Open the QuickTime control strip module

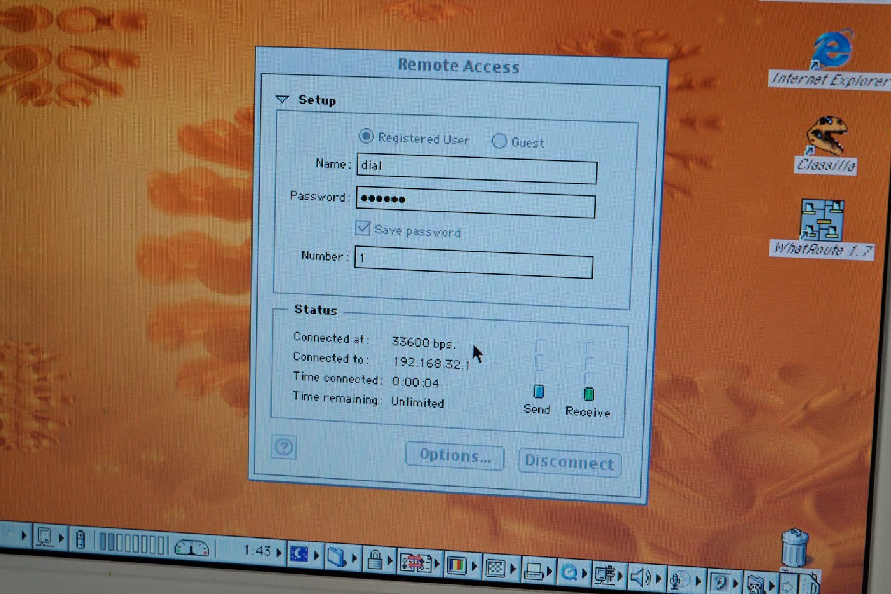pyautogui.click(x=568, y=573)
